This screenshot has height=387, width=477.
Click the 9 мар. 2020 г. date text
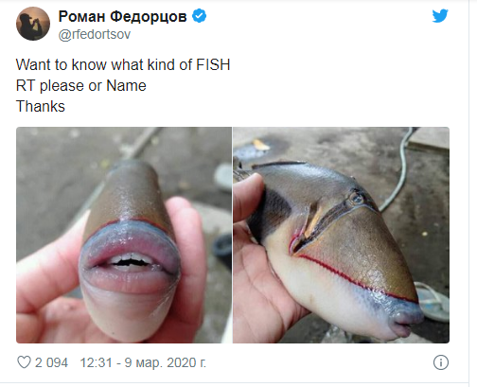pyautogui.click(x=166, y=362)
